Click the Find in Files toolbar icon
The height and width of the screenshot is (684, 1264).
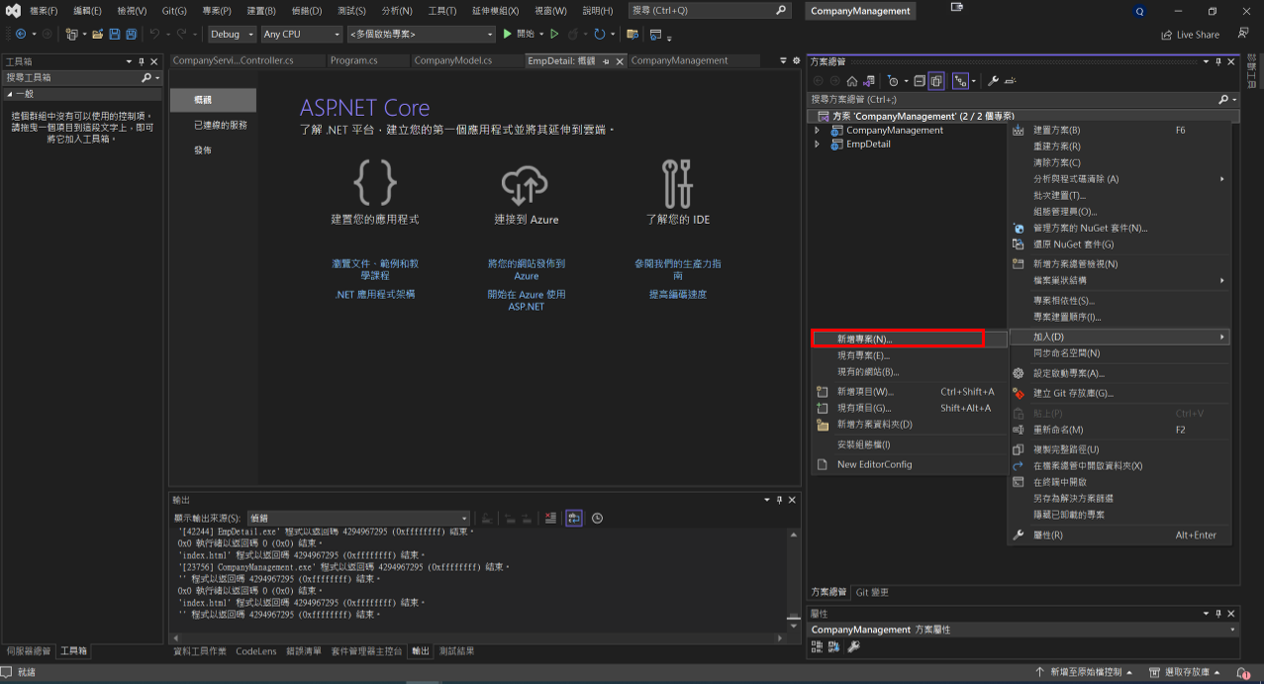[632, 34]
